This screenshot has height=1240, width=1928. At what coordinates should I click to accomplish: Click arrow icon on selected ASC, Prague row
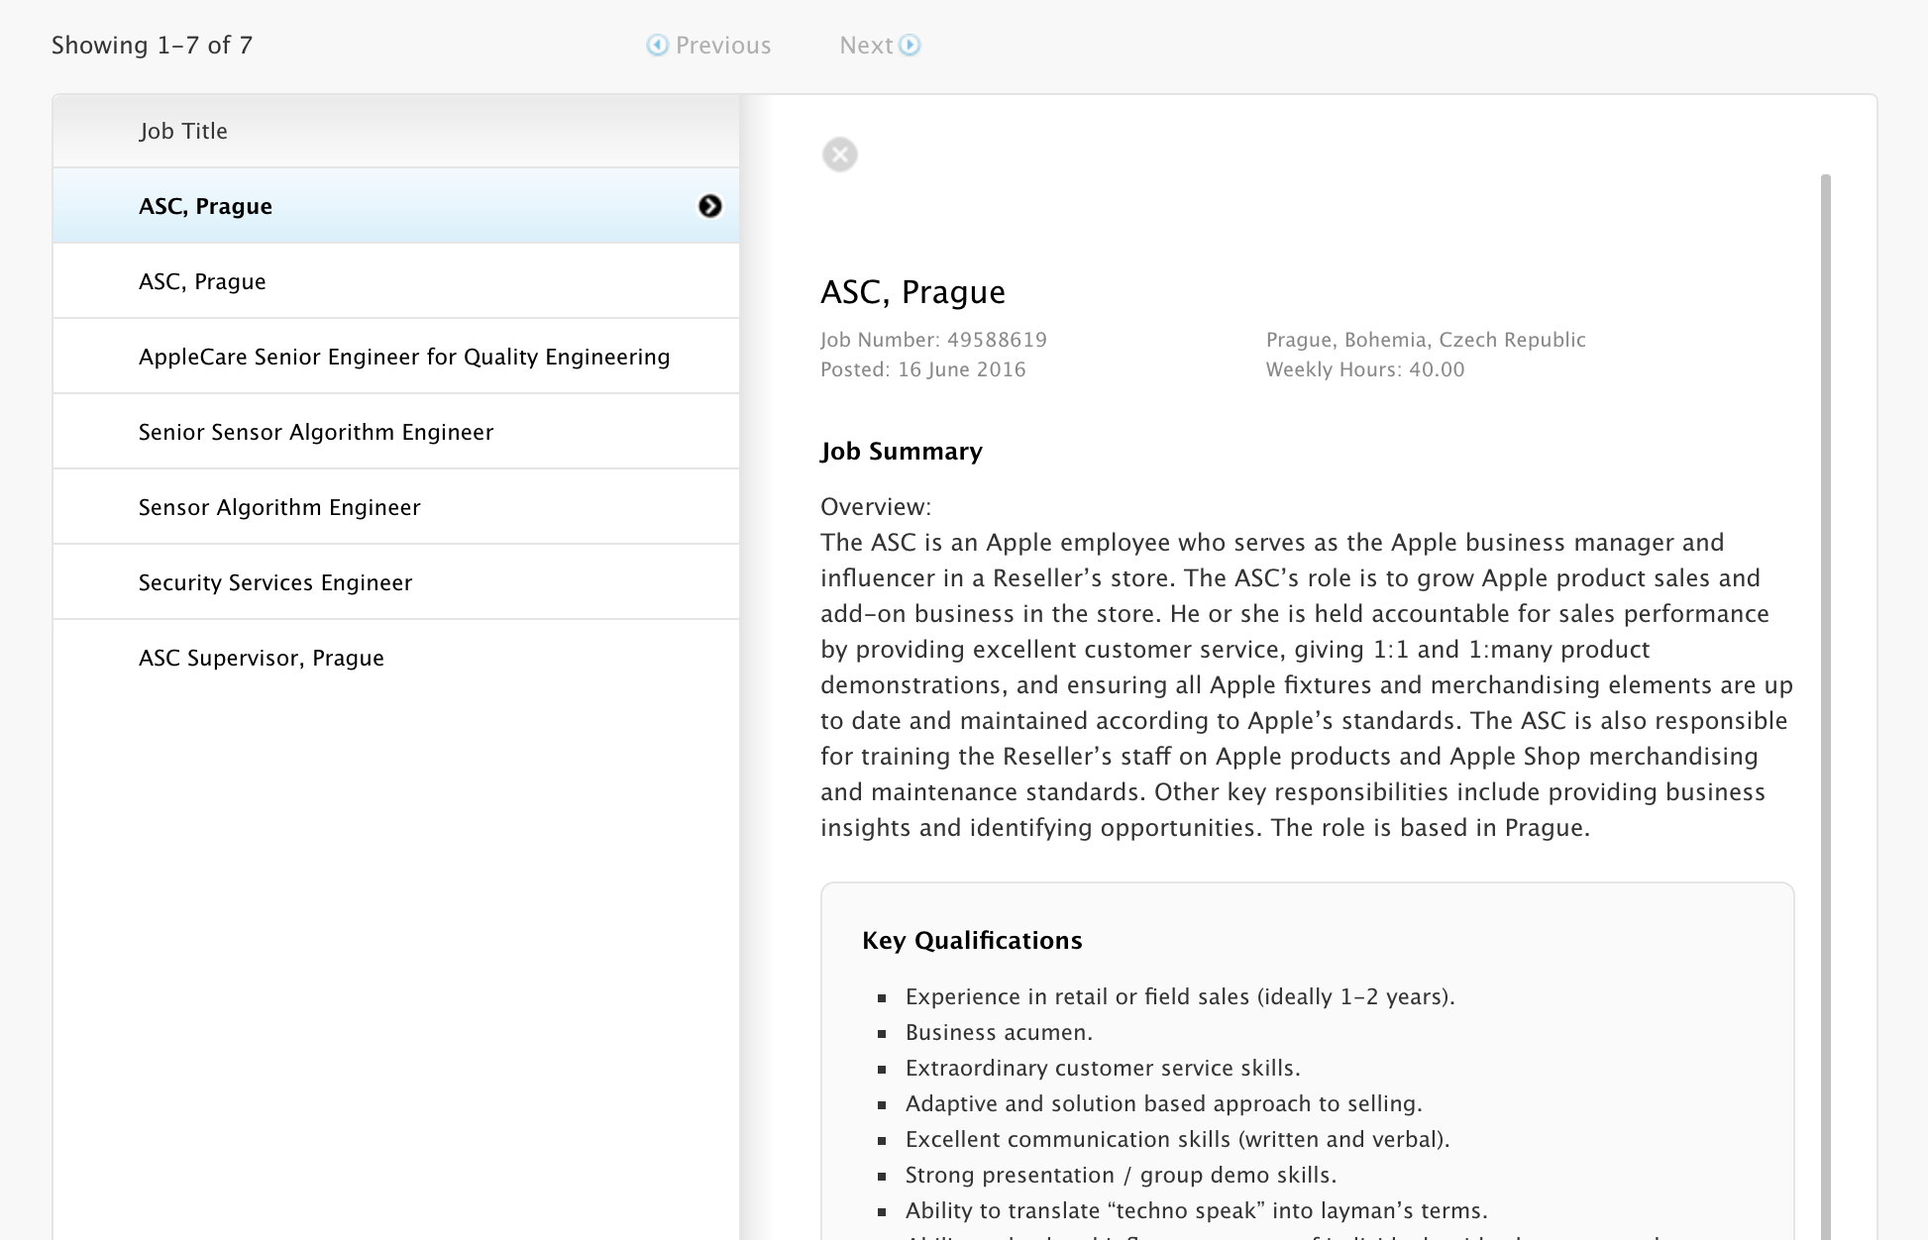(x=709, y=206)
